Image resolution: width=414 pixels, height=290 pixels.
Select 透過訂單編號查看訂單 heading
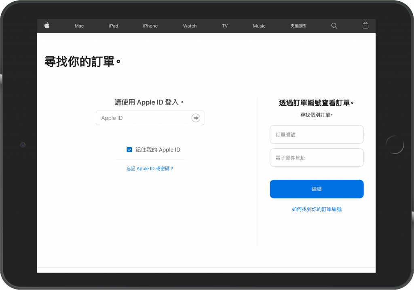point(317,103)
